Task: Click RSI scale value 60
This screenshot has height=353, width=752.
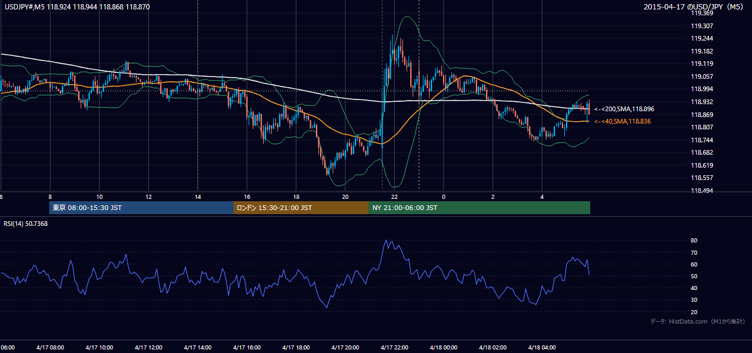Action: click(694, 264)
